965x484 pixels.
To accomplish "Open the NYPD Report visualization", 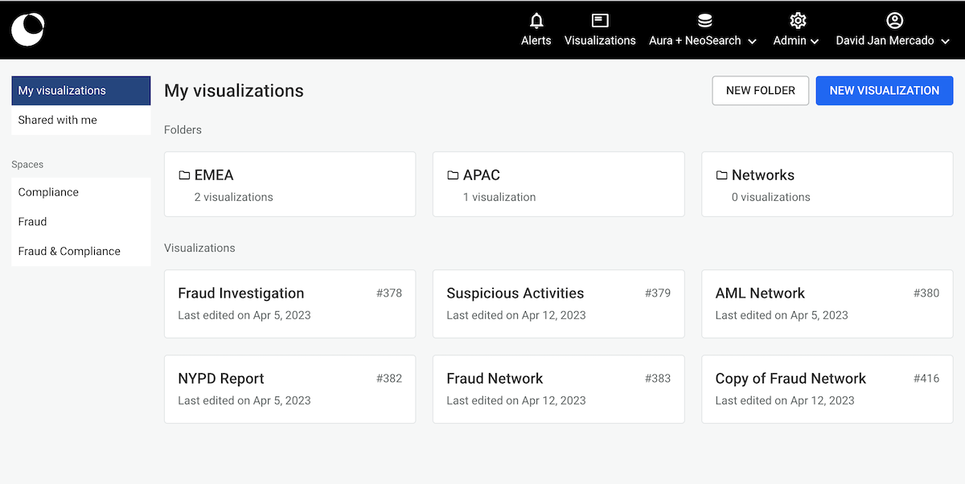I will pos(289,388).
